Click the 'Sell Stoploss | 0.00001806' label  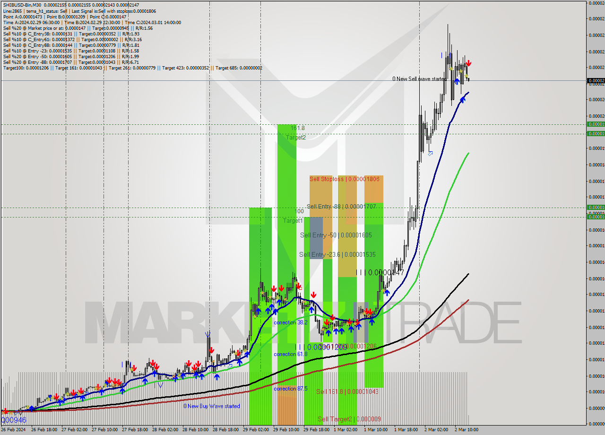tap(344, 179)
